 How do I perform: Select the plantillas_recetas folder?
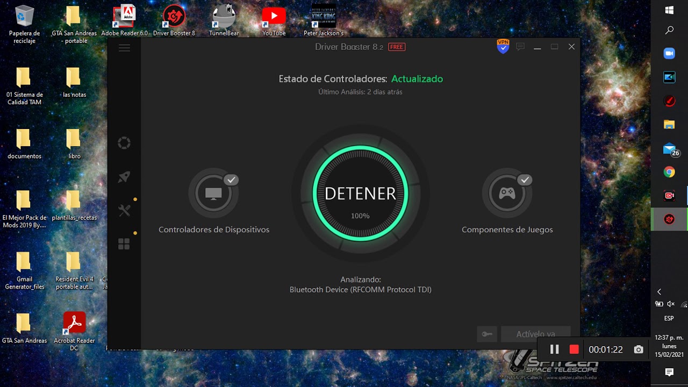tap(74, 206)
